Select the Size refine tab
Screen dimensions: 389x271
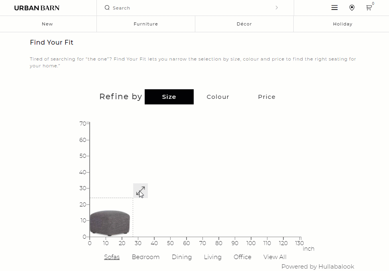click(169, 97)
